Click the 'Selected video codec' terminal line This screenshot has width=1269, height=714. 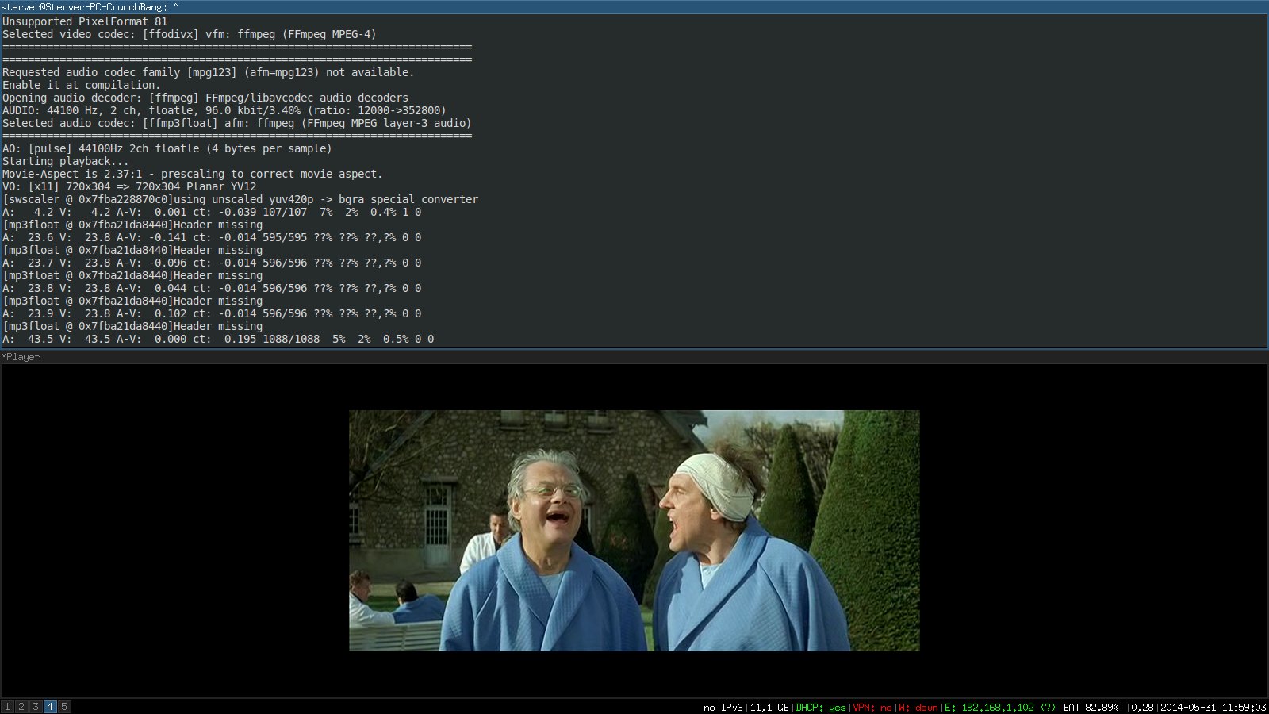click(189, 35)
